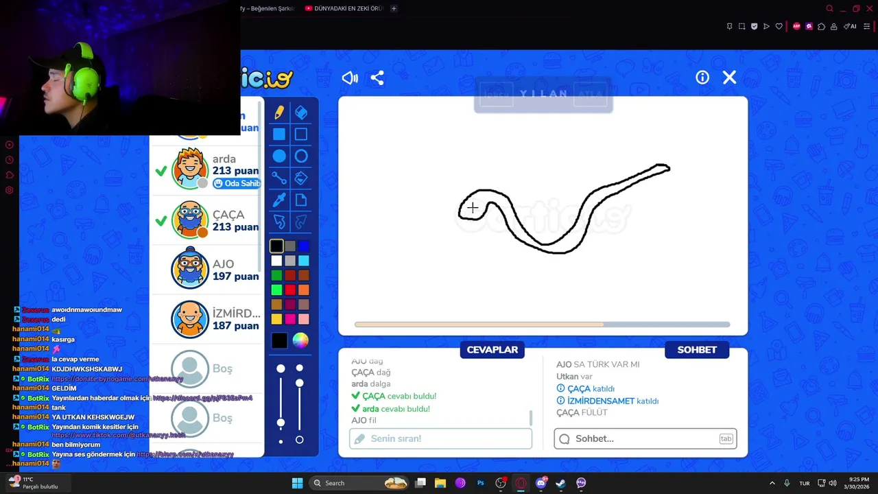Pick the eyedropper color picker tool
This screenshot has width=878, height=494.
click(x=279, y=200)
